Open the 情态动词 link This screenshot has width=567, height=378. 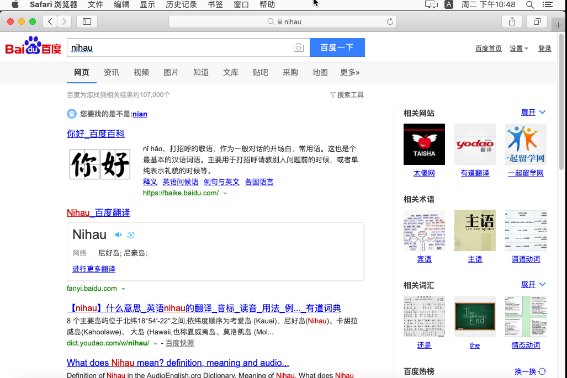tap(526, 345)
